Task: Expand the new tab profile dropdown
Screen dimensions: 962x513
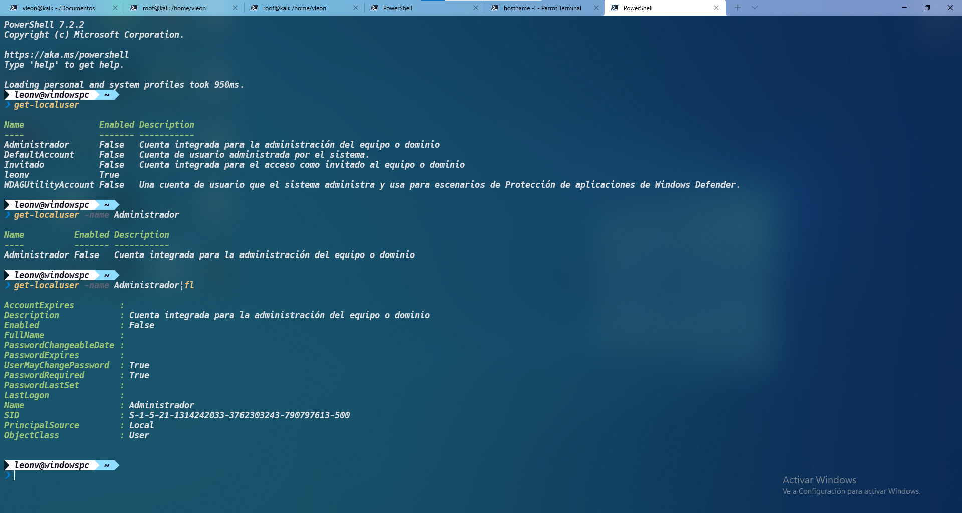Action: tap(755, 8)
